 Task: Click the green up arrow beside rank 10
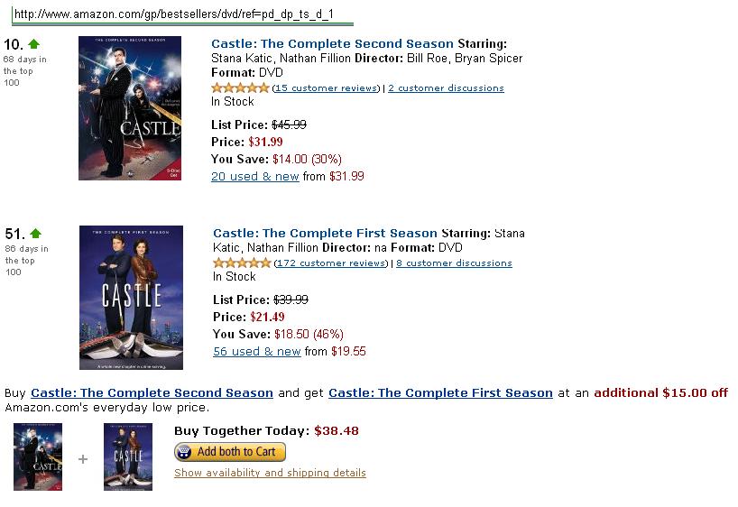pos(34,44)
